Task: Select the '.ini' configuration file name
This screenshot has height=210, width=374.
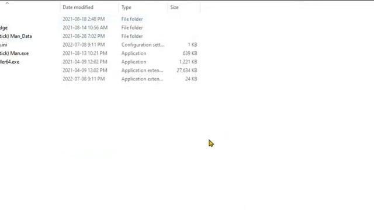Action: pyautogui.click(x=4, y=45)
